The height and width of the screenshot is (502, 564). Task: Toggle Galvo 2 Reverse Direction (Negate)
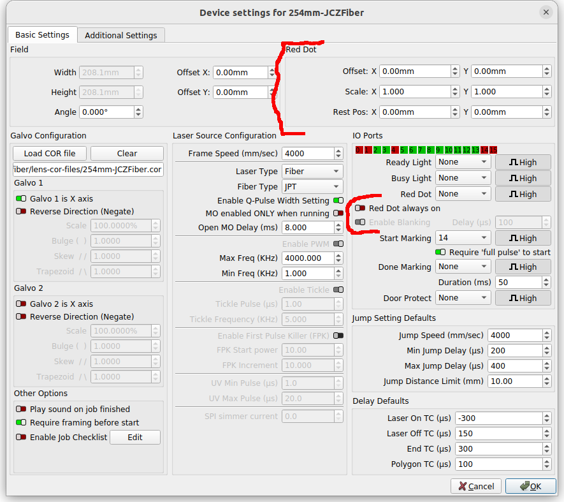[21, 316]
